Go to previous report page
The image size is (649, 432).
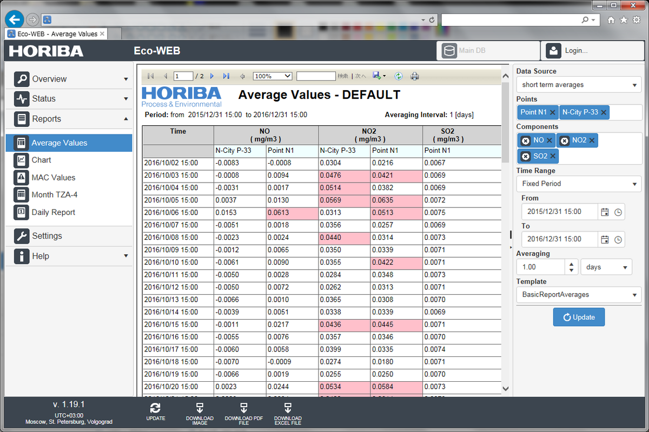point(165,76)
